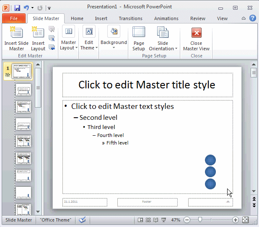
Task: Open the File menu tab
Action: [13, 18]
